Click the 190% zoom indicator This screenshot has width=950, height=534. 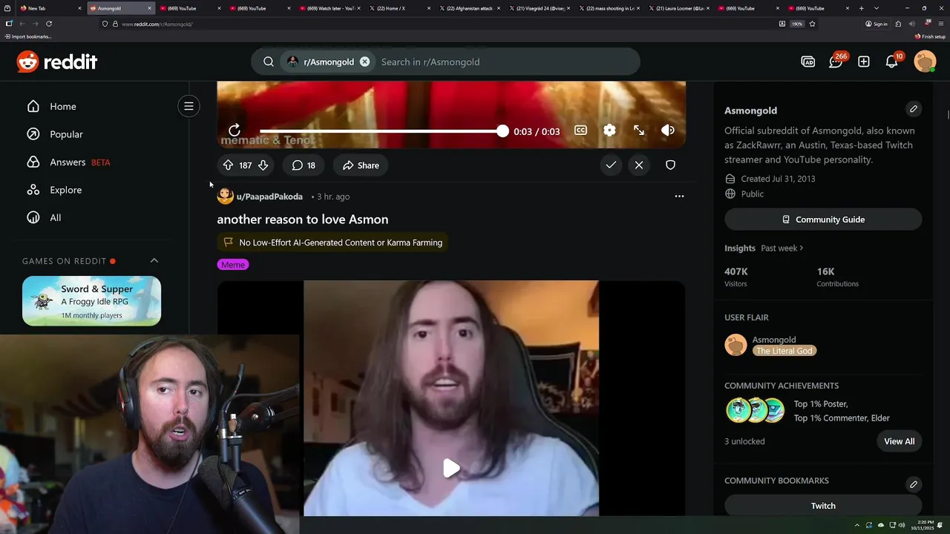797,24
